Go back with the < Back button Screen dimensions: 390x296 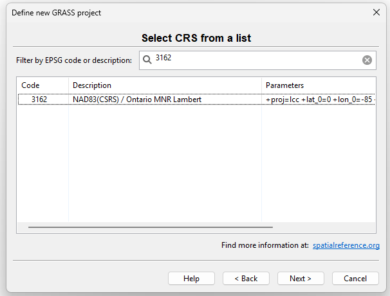[x=246, y=278]
